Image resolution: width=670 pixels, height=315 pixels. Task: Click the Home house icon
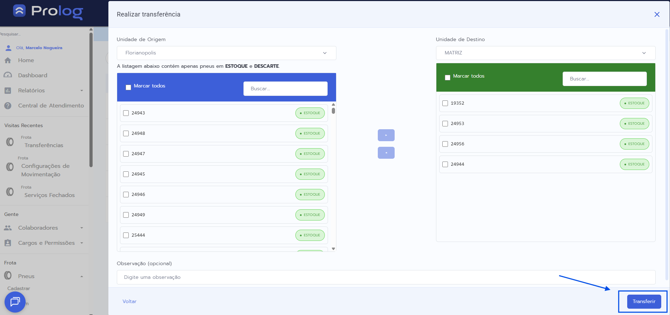[x=8, y=60]
